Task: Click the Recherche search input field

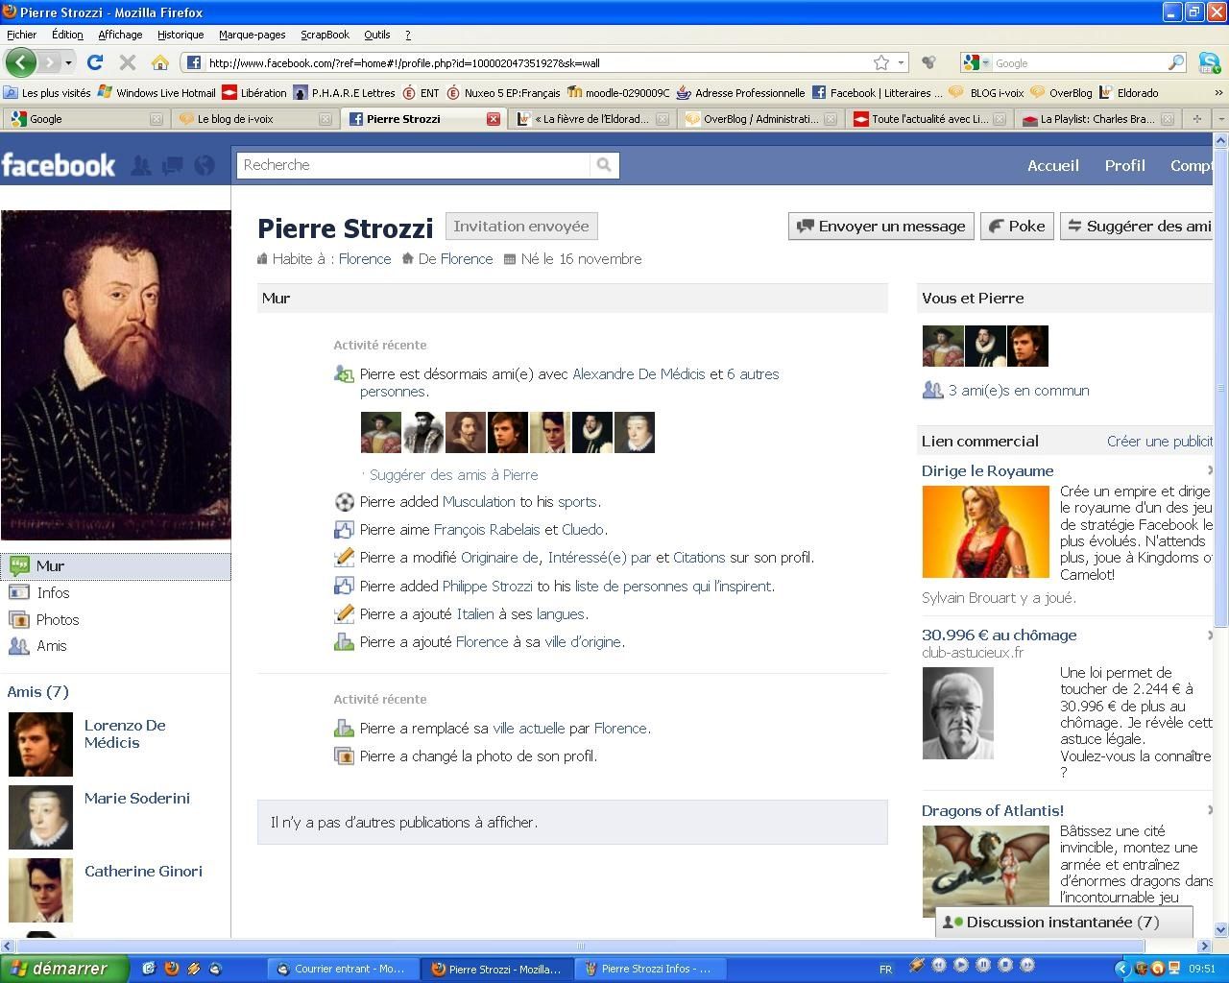Action: 413,165
